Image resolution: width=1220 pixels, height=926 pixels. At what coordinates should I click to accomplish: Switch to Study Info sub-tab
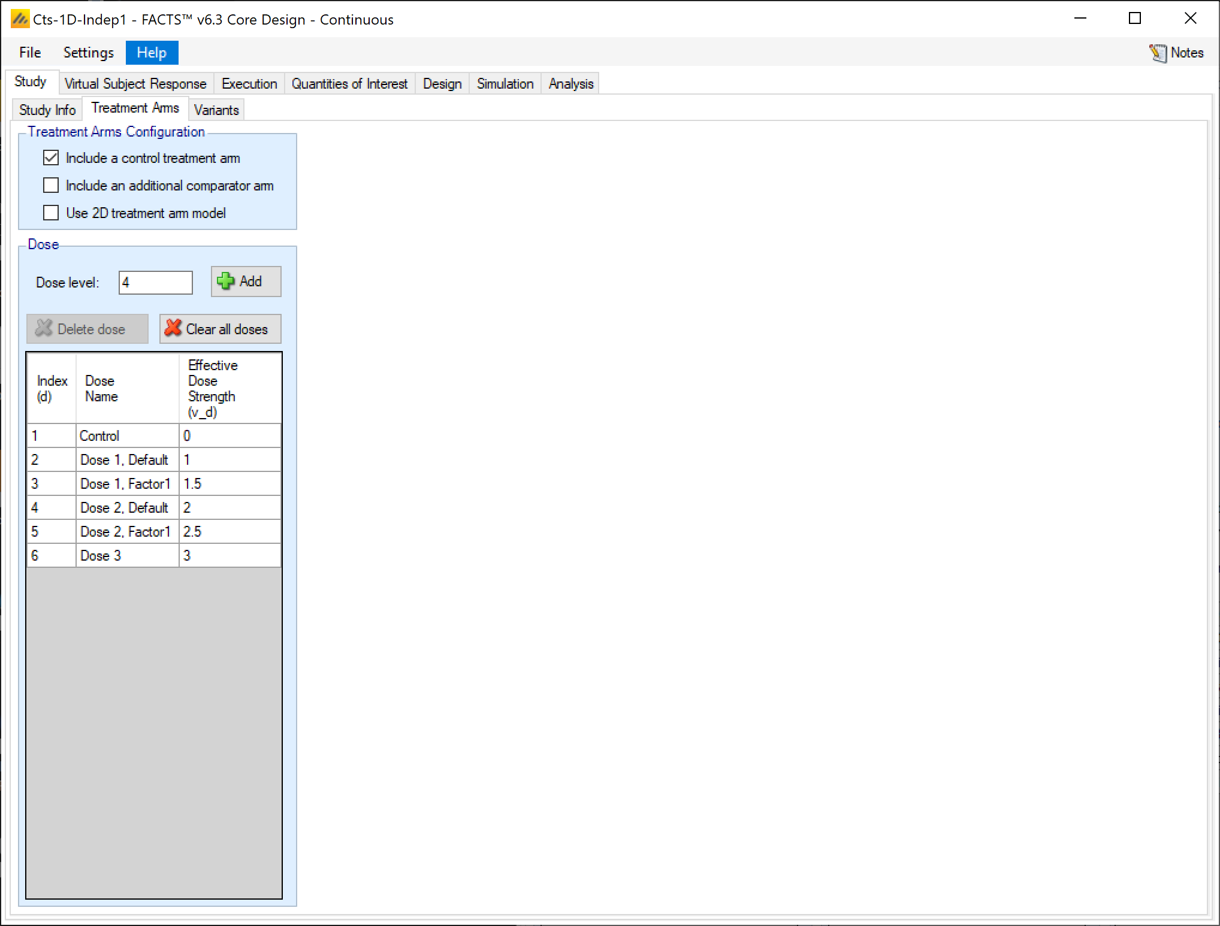click(47, 110)
